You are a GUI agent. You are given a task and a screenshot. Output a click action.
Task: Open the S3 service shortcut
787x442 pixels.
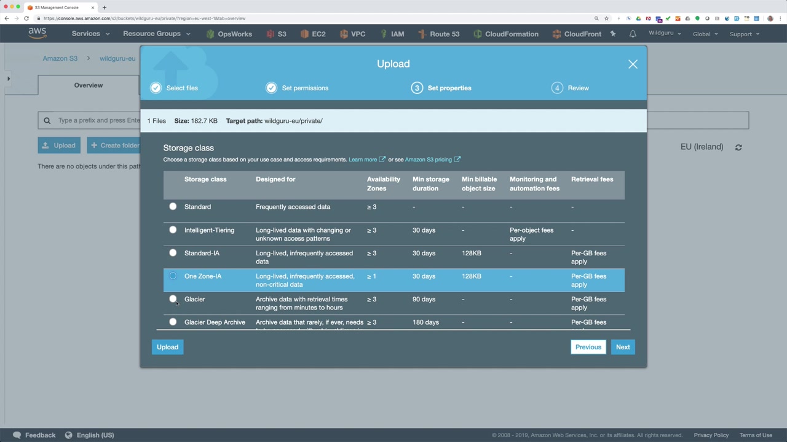[276, 34]
